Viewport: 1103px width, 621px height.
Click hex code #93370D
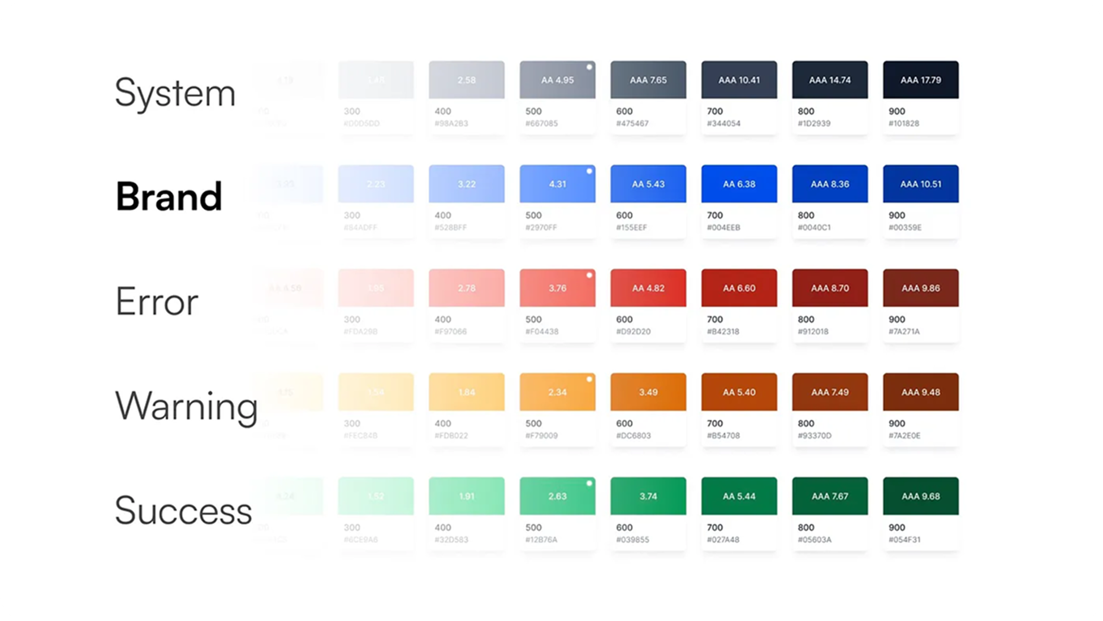click(815, 435)
